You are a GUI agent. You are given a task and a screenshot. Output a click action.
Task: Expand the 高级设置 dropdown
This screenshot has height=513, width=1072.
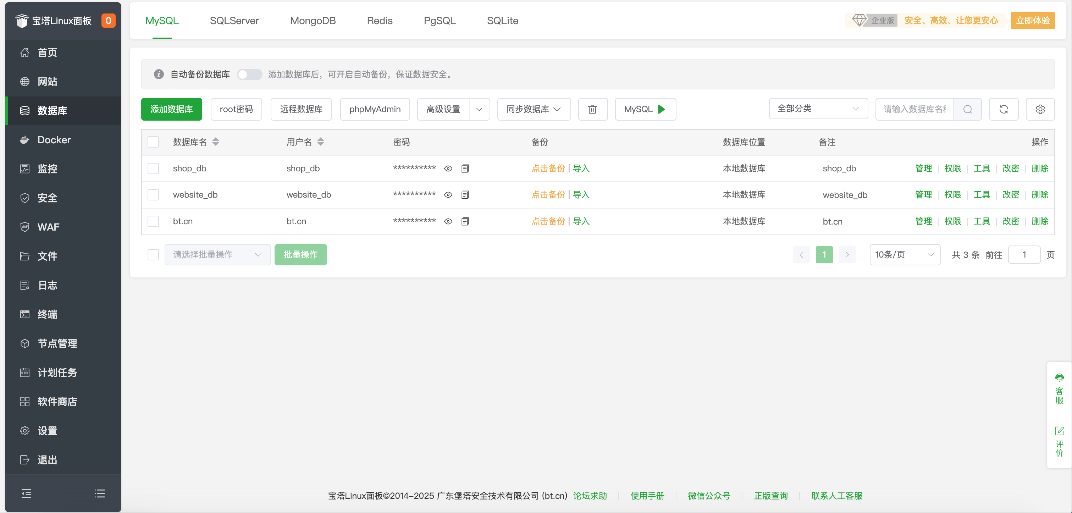[453, 109]
